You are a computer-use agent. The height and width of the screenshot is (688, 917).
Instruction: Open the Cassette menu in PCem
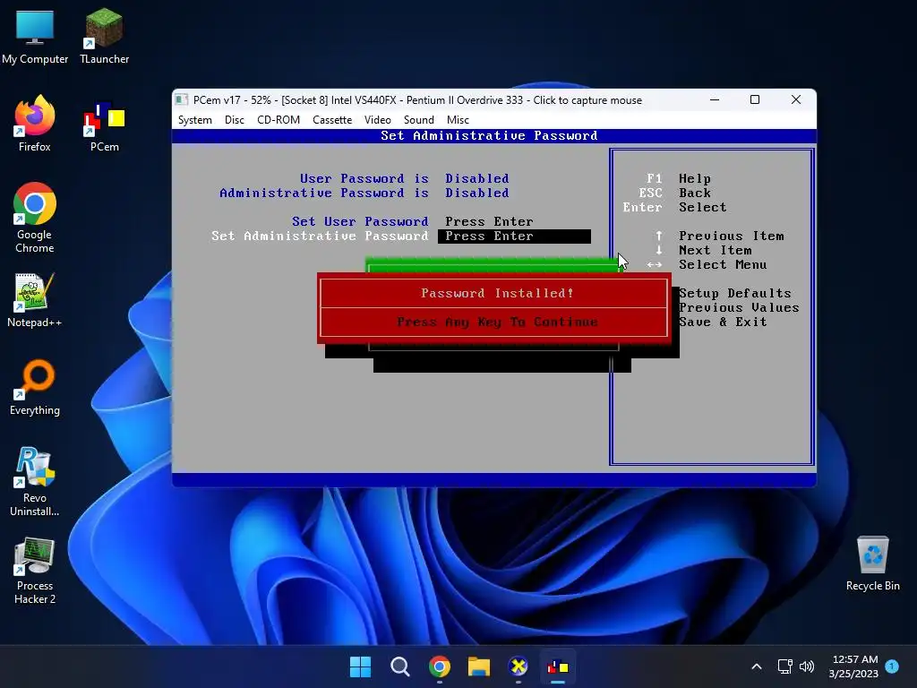click(332, 120)
